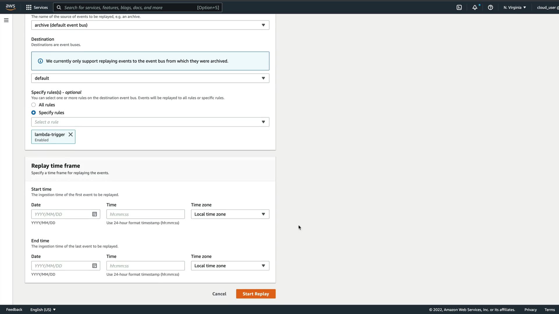Remove the lambda-trigger rule chip

coord(70,134)
